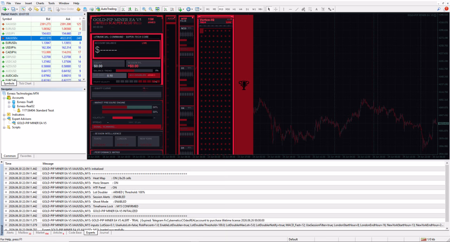The height and width of the screenshot is (242, 450).
Task: Switch chart to the M5 timeframe
Action: click(x=214, y=9)
